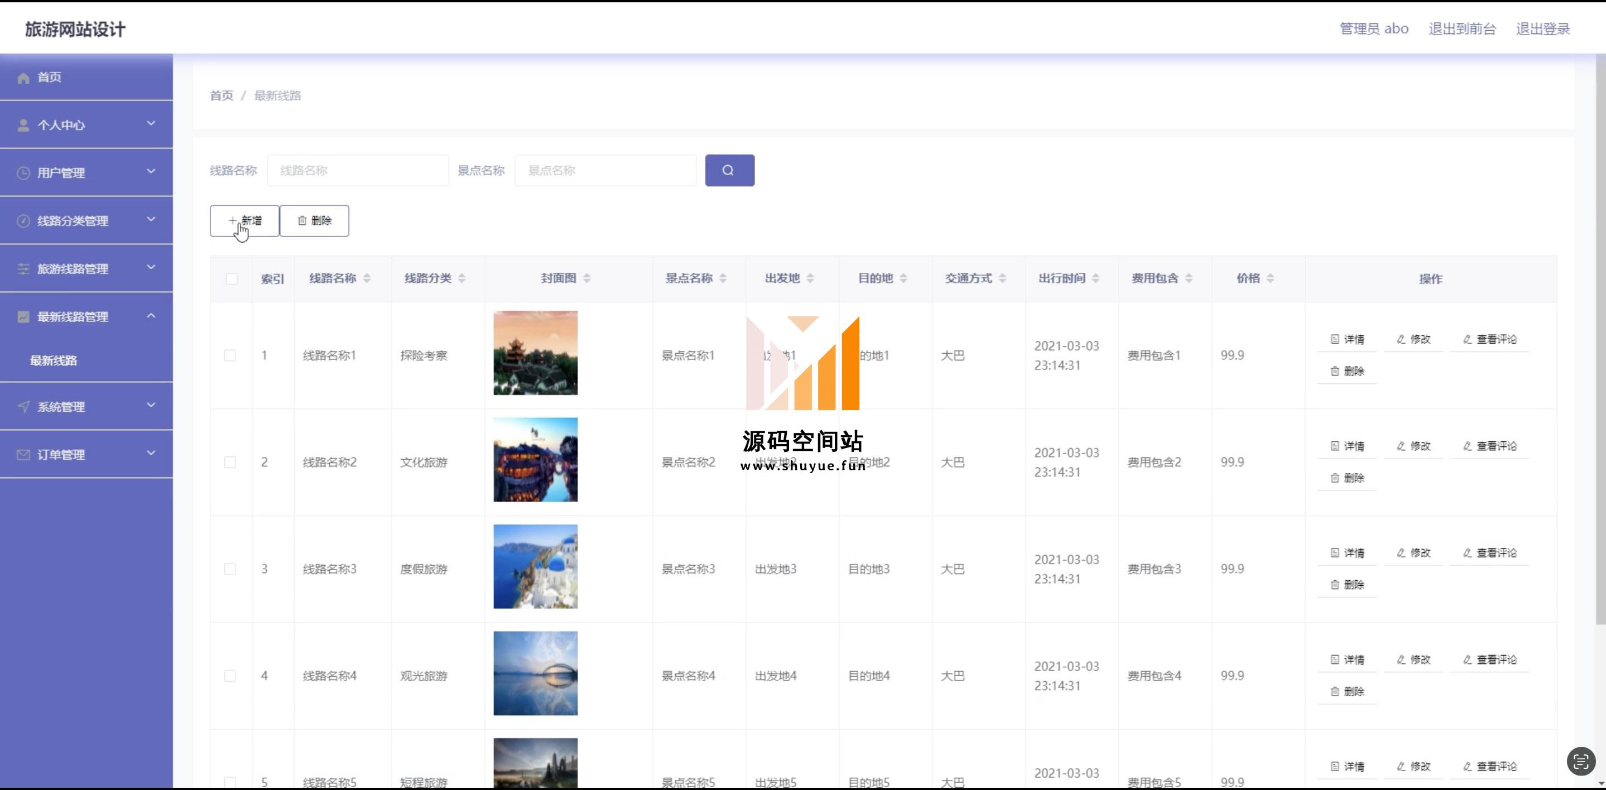The width and height of the screenshot is (1606, 790).
Task: Click the cover image for 线路名称2
Action: click(x=536, y=460)
